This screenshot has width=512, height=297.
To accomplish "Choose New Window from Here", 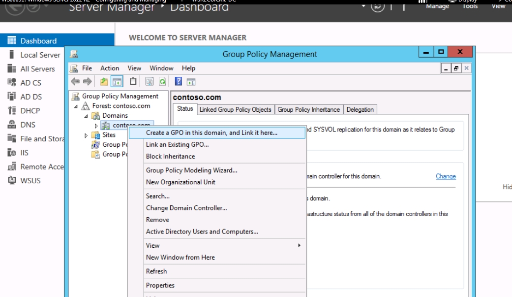I will [x=217, y=258].
